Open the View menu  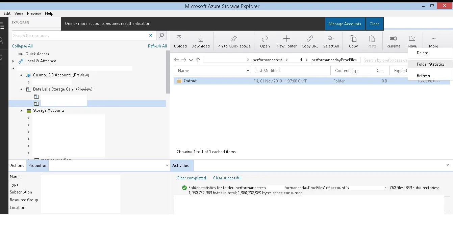tap(19, 13)
